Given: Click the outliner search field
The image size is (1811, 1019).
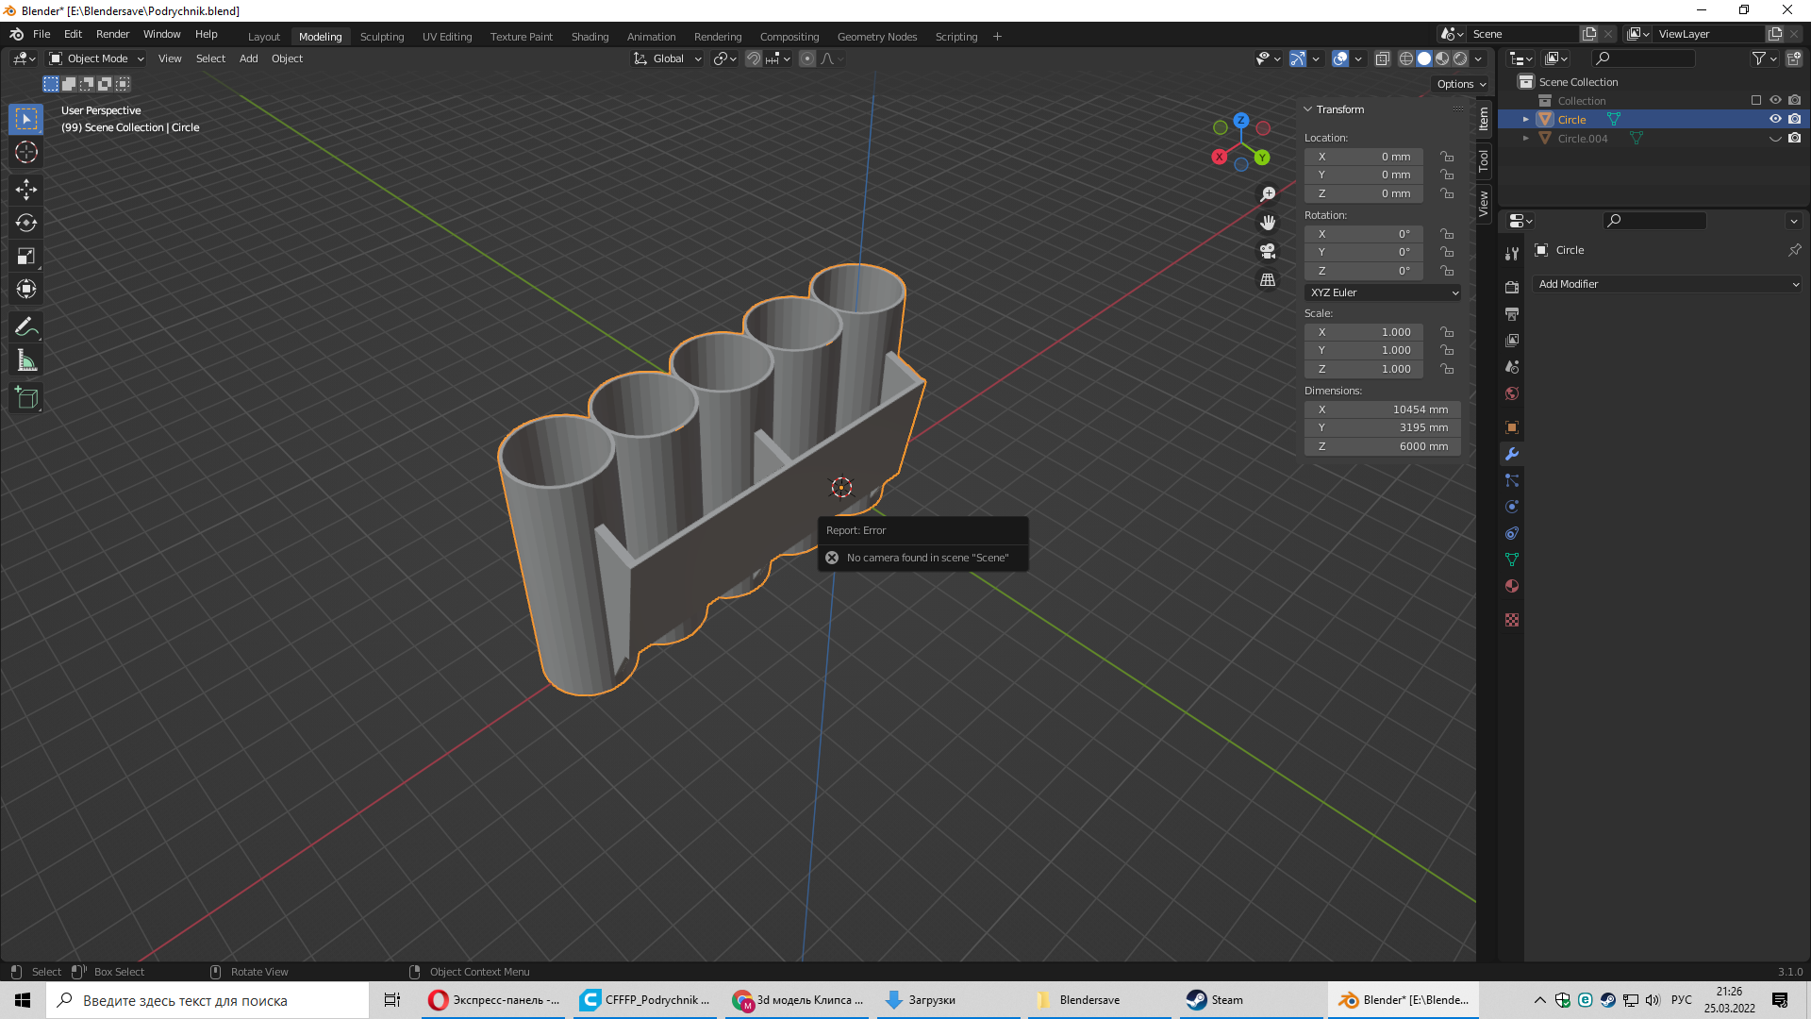Looking at the screenshot, I should click(x=1642, y=58).
